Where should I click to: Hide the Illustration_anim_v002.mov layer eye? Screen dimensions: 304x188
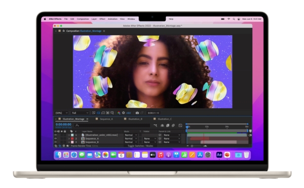pos(56,135)
